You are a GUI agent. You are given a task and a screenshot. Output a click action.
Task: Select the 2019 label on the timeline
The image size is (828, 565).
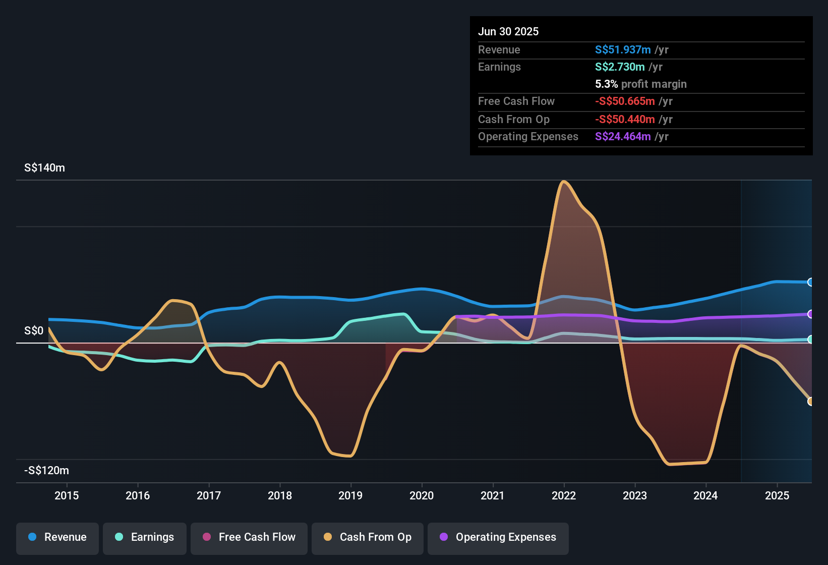[350, 496]
